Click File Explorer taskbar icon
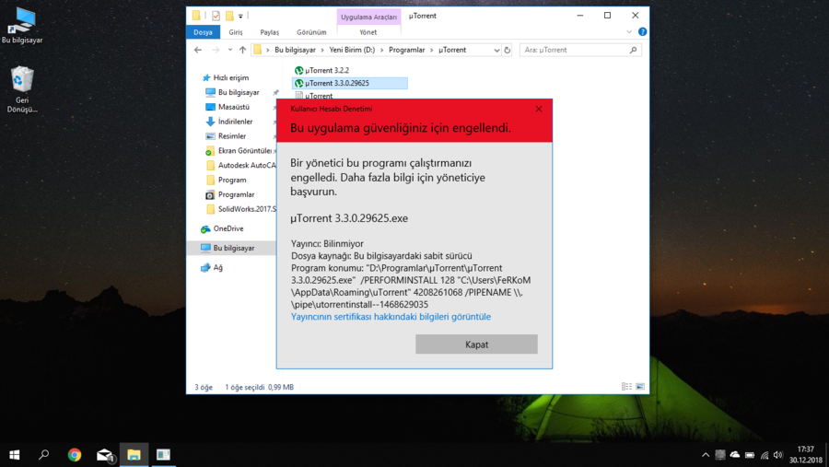The height and width of the screenshot is (467, 829). 134,455
